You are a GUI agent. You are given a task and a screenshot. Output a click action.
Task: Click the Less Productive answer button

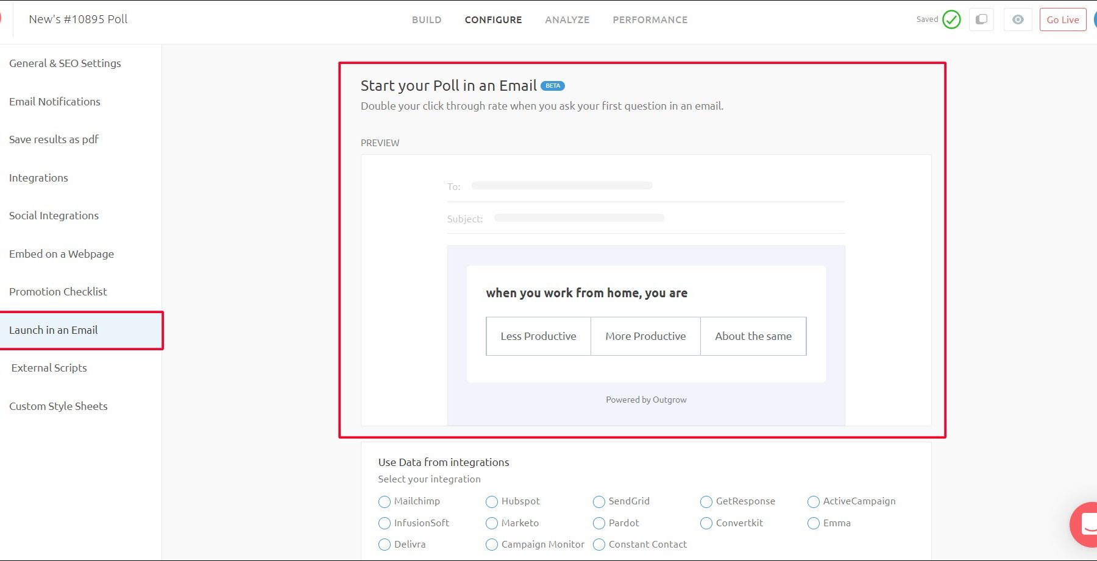coord(538,336)
